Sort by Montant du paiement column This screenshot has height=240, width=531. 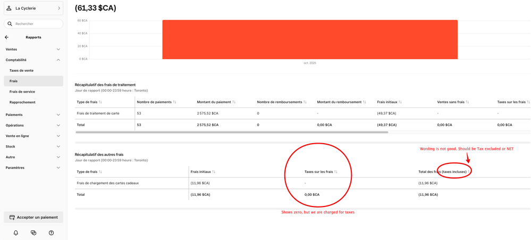coord(234,102)
